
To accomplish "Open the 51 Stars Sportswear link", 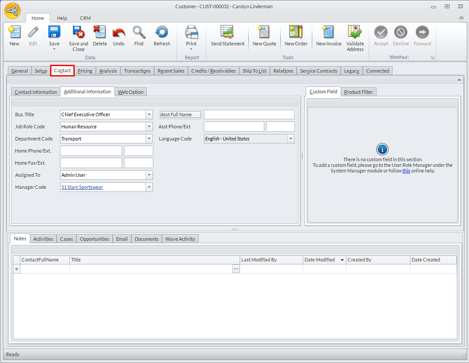I will click(x=82, y=187).
